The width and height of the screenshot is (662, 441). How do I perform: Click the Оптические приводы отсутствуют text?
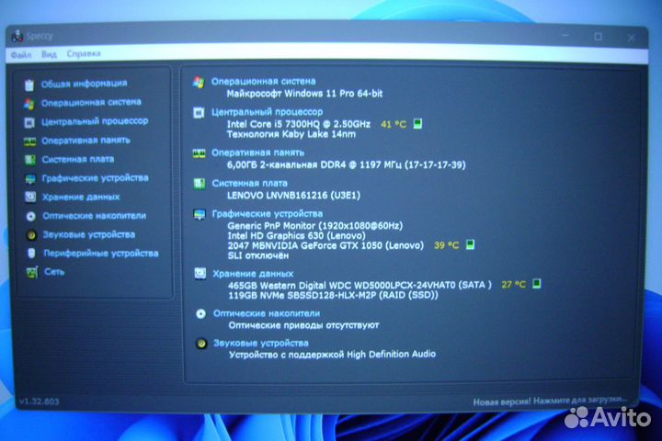(304, 325)
